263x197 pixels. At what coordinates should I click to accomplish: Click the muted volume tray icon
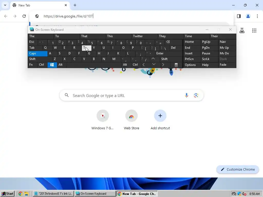244,194
